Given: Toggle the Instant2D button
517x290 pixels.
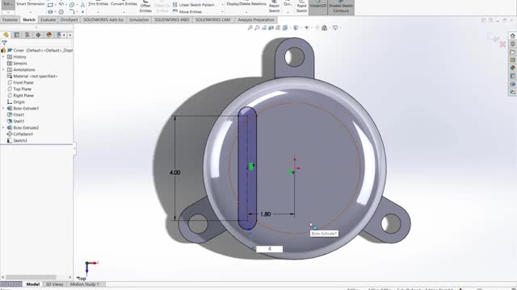Looking at the screenshot, I should point(318,5).
